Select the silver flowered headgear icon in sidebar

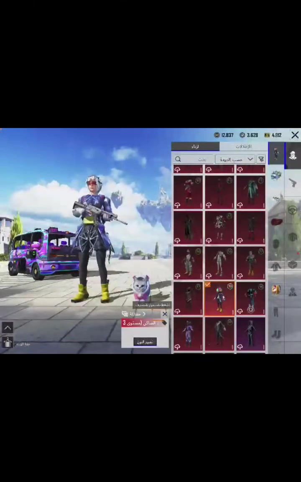click(x=276, y=176)
